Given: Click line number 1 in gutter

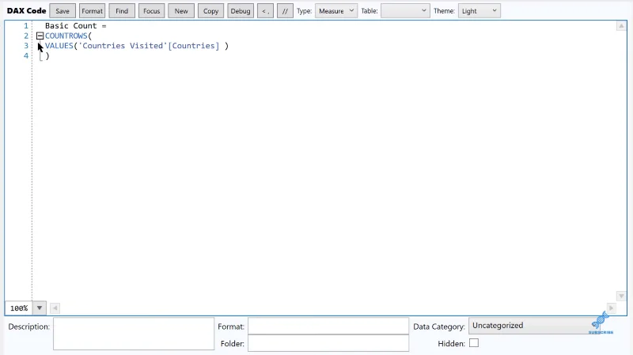Looking at the screenshot, I should [26, 26].
